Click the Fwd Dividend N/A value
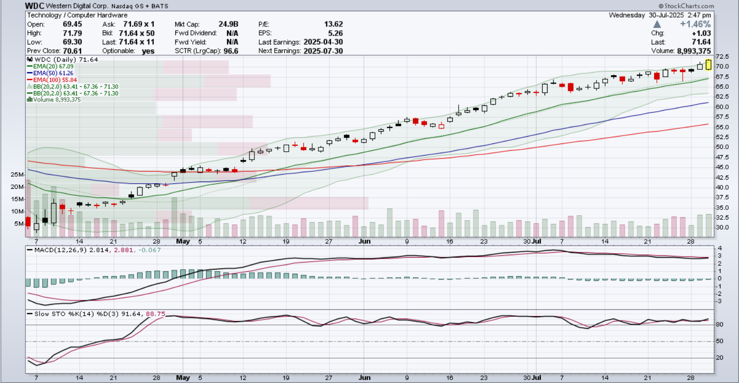This screenshot has width=739, height=383. [x=232, y=33]
